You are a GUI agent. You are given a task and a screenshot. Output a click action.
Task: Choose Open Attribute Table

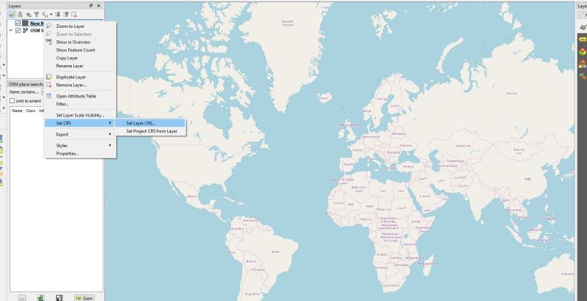(x=76, y=96)
